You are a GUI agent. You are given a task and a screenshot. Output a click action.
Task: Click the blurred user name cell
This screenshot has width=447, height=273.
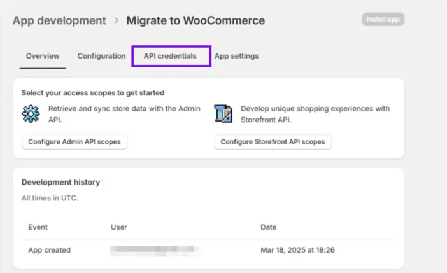pyautogui.click(x=153, y=250)
